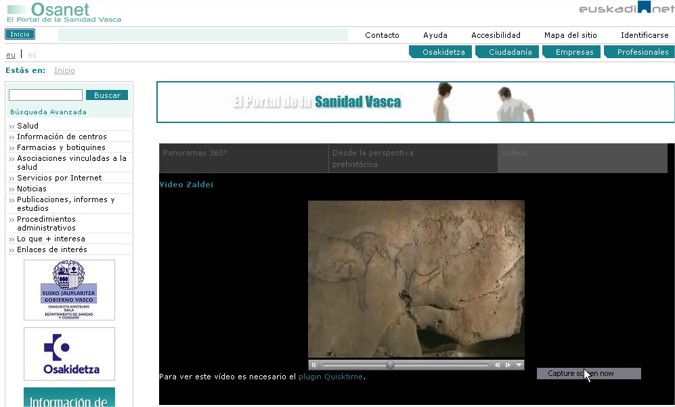Screen dimensions: 675x407
Task: Open Búsqueda Avanzada
Action: (x=48, y=112)
